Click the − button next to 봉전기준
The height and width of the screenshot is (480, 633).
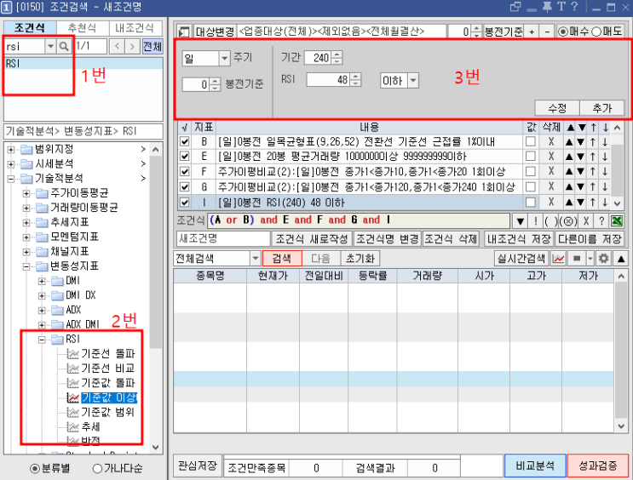547,31
